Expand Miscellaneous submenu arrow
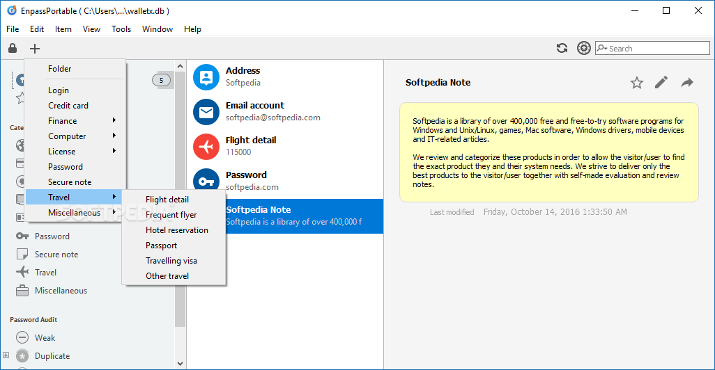 tap(114, 212)
